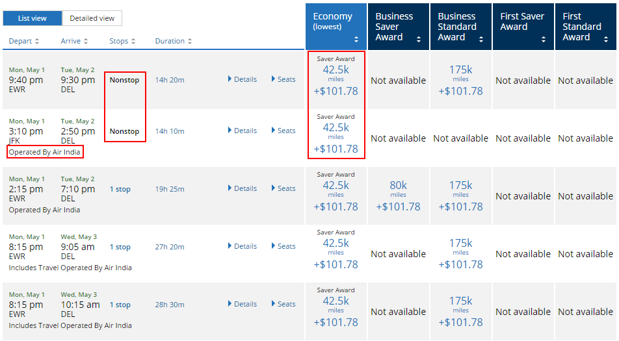Expand Seats for 2:15 pm EWR flight
Screen dimensions: 619x341
coord(283,188)
